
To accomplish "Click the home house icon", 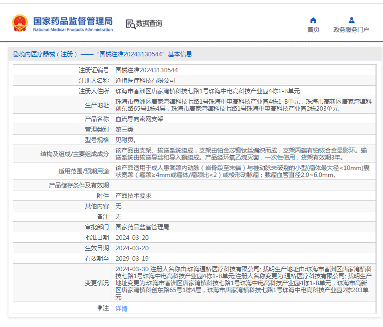I will [313, 20].
